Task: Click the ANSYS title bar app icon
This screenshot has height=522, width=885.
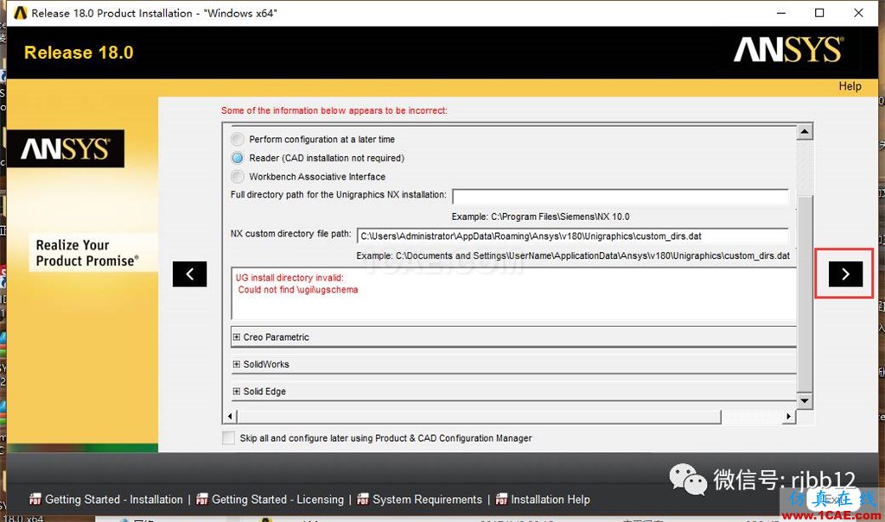Action: click(x=16, y=13)
